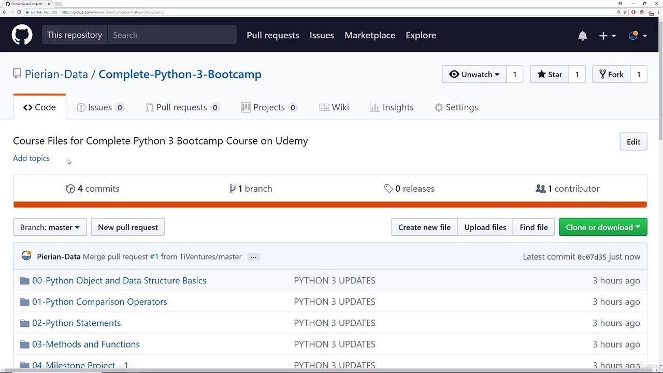Click folder icon for 01-Python Comparison Operators
Image resolution: width=663 pixels, height=373 pixels.
pos(24,302)
